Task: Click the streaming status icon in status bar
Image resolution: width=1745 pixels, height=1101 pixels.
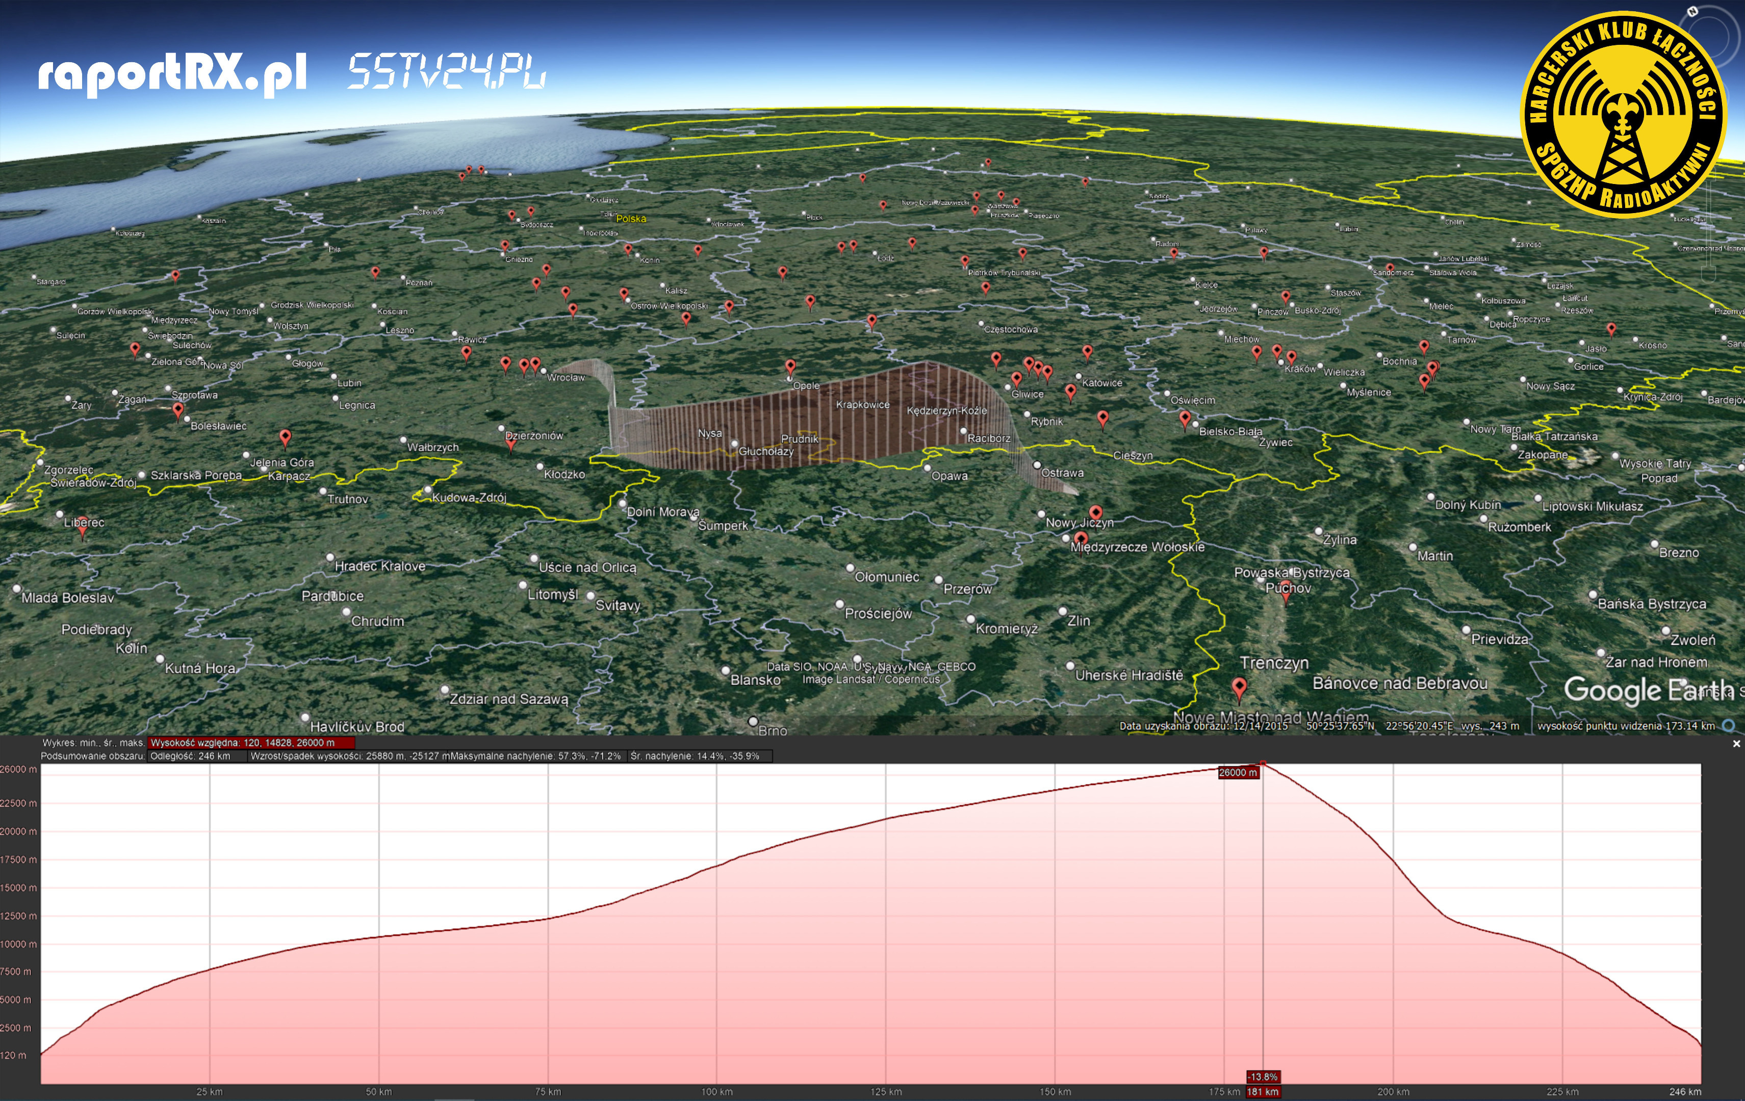Action: click(1728, 725)
